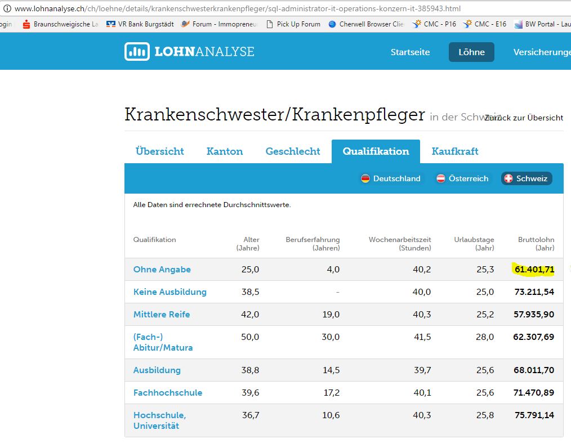
Task: Open the (Fach-) Abitur/Matura link
Action: point(163,342)
